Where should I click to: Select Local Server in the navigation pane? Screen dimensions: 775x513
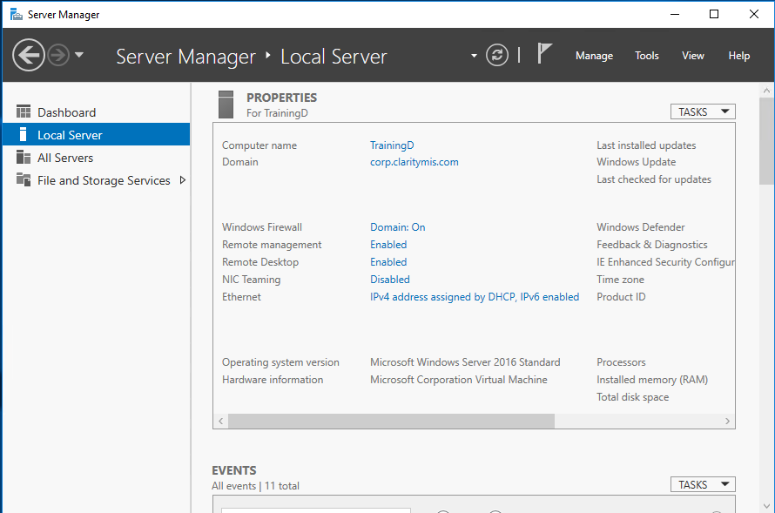(x=97, y=135)
